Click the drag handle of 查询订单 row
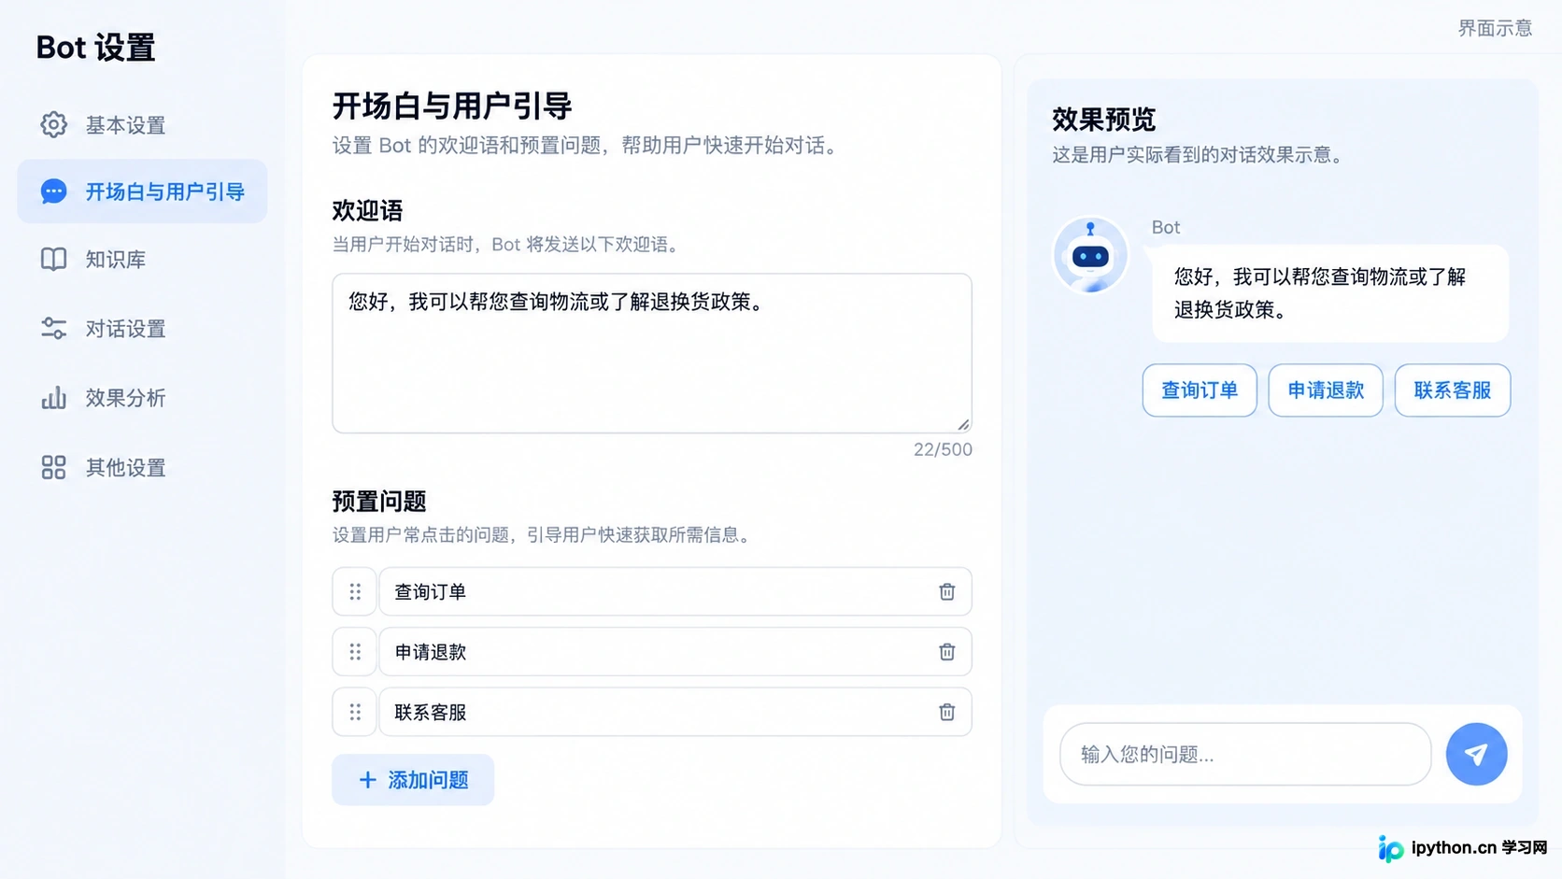The image size is (1562, 879). pyautogui.click(x=355, y=591)
